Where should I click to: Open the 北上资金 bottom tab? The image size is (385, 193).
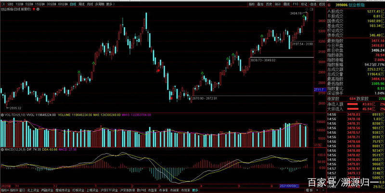pos(34,190)
